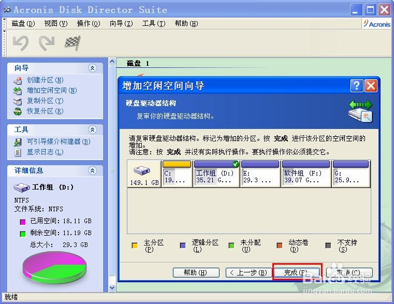Screen dimensions: 394x304
Task: Click the 创建分区(N) link
Action: (45, 80)
